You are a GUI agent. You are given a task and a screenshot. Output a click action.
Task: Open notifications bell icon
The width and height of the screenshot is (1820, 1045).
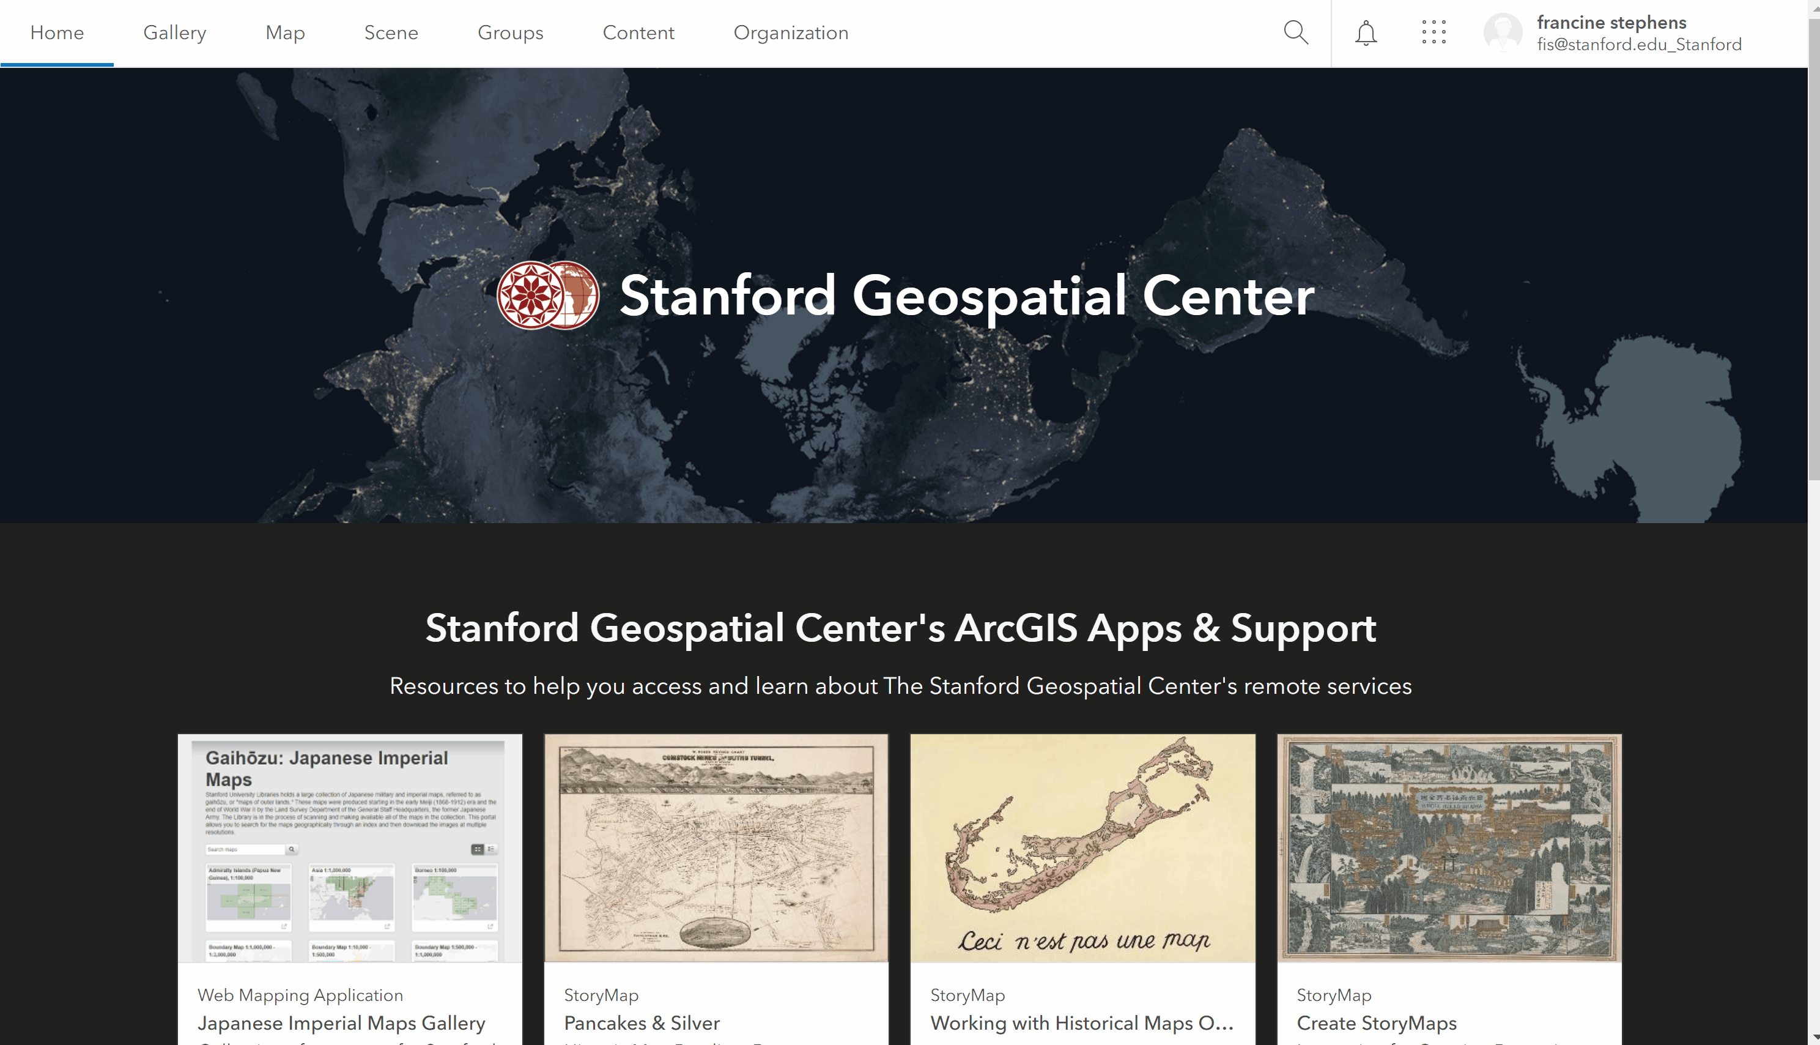pyautogui.click(x=1365, y=33)
